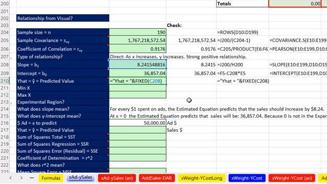Click the =J200/H200 formula text

[230, 65]
